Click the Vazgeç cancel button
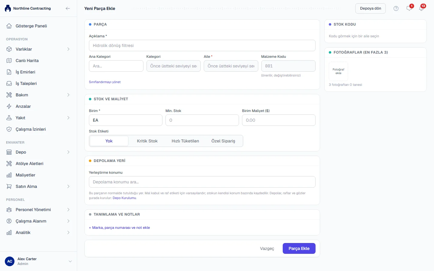This screenshot has height=271, width=434. click(x=267, y=248)
